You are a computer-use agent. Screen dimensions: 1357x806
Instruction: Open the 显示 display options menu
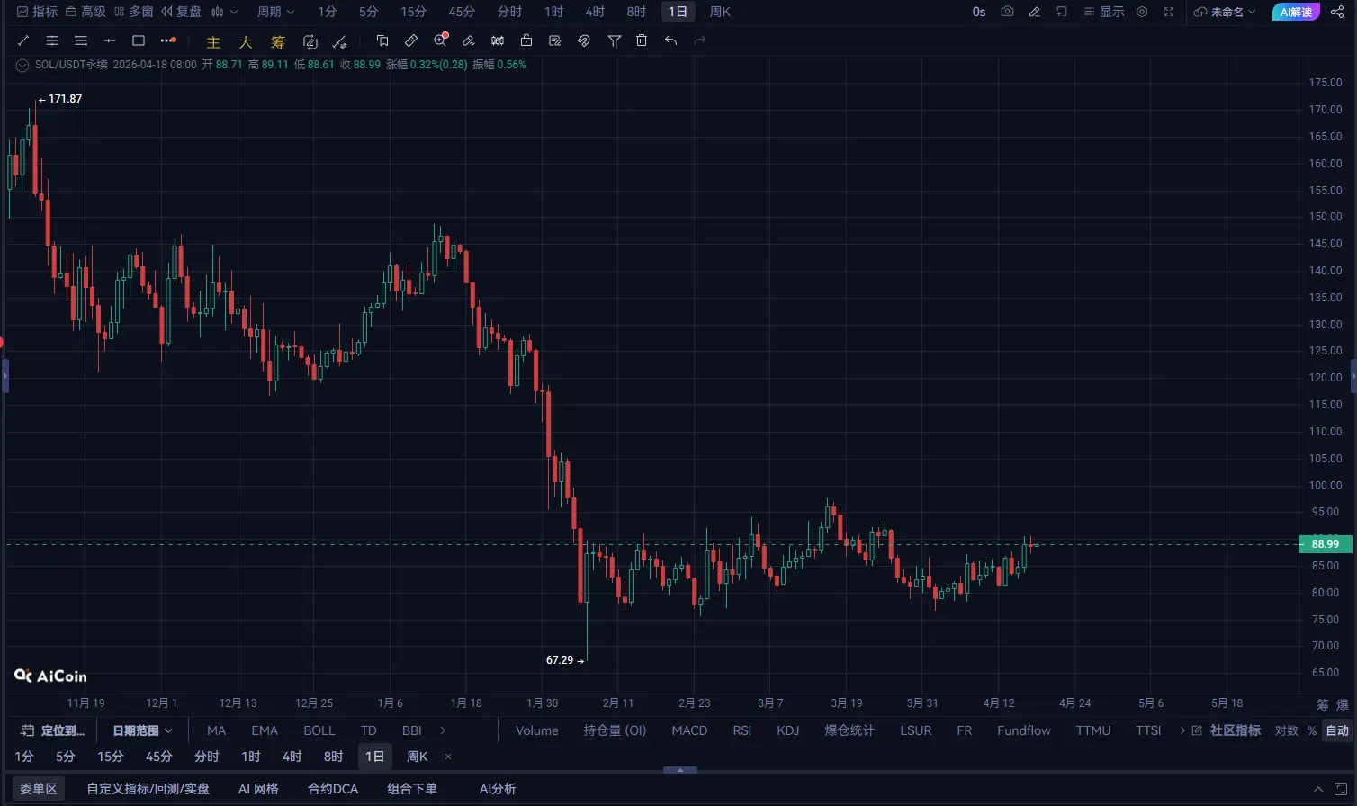[x=1104, y=12]
